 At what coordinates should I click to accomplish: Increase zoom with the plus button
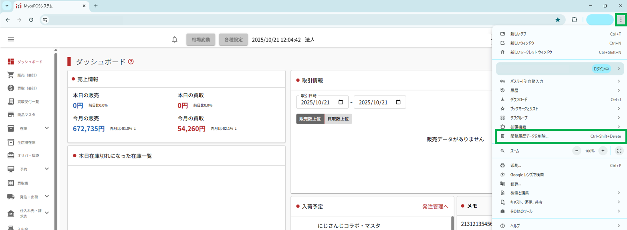click(x=603, y=151)
